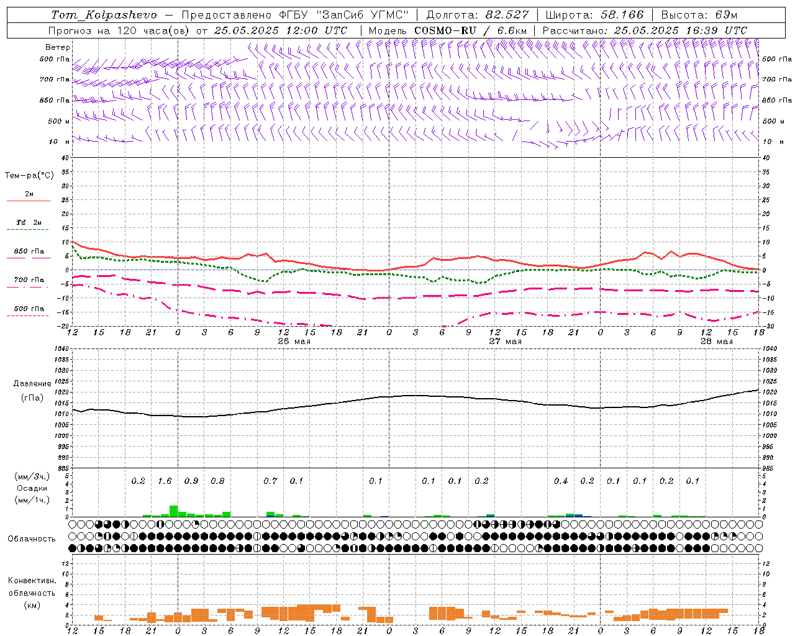Select the 850 гПа entry in temperature legend
The image size is (795, 636).
click(29, 252)
